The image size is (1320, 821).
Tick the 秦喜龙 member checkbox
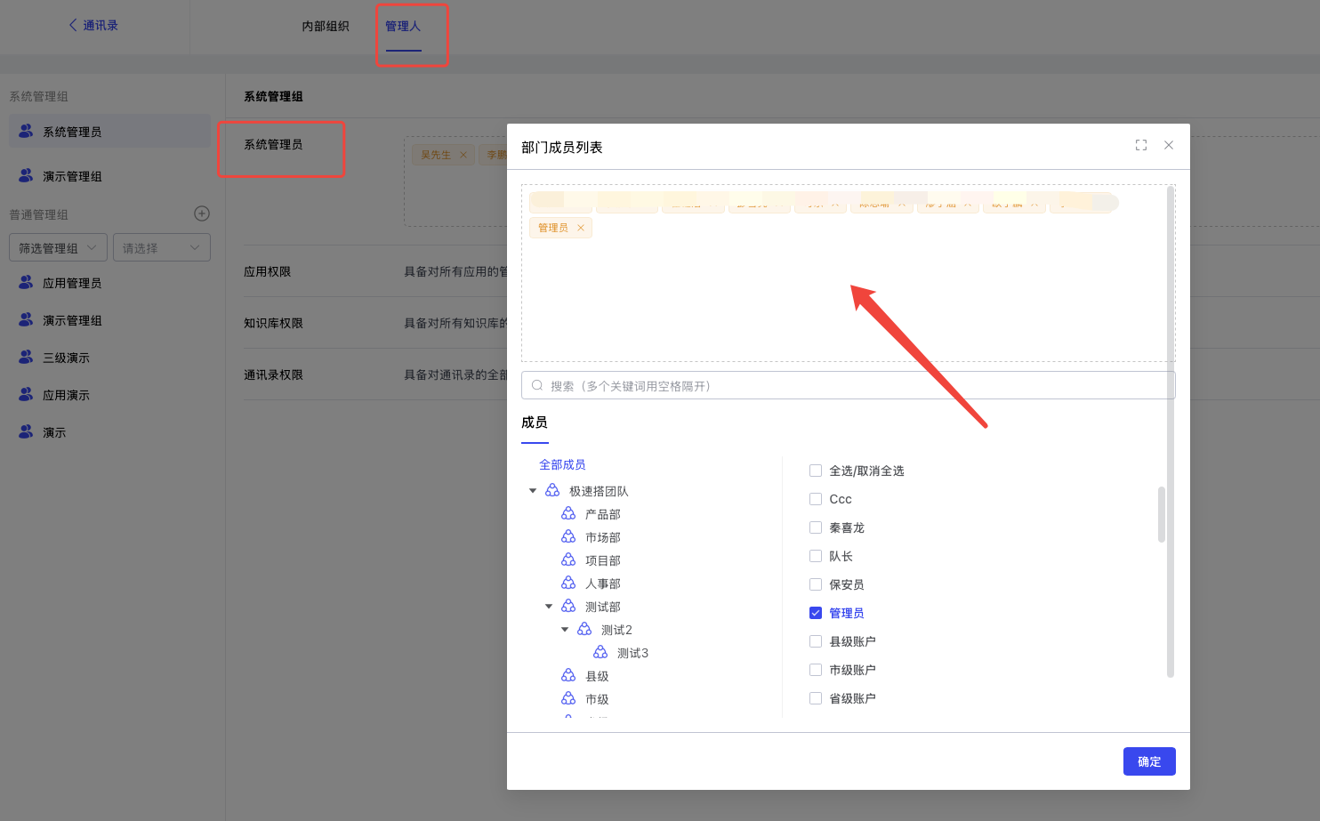pos(816,527)
